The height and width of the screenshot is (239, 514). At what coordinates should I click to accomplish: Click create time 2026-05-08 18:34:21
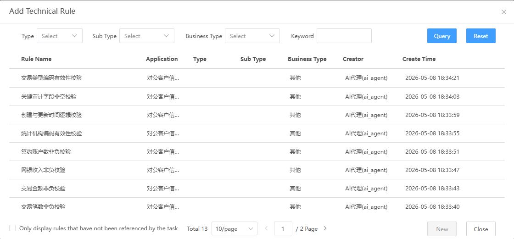(x=432, y=78)
